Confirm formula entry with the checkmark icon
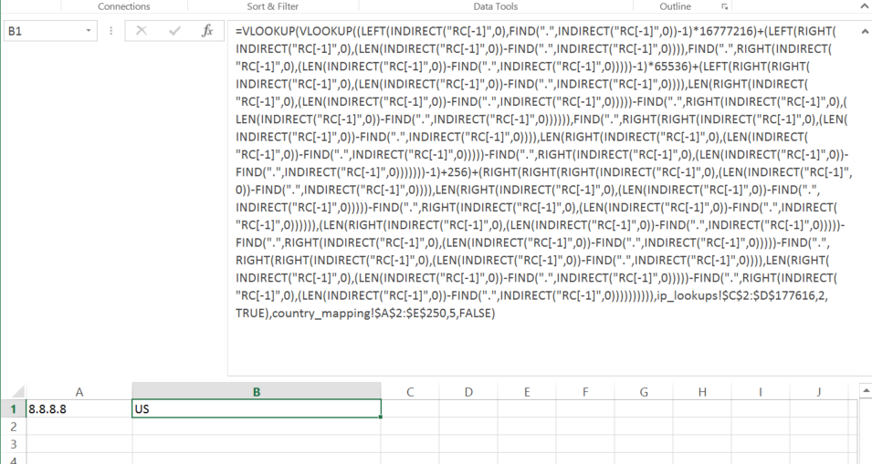Viewport: 872px width, 464px height. (x=174, y=31)
